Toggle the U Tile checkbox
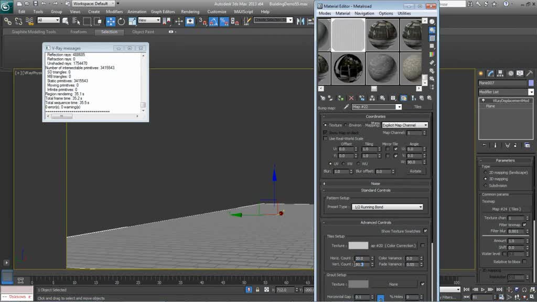This screenshot has width=537, height=302. [x=395, y=149]
